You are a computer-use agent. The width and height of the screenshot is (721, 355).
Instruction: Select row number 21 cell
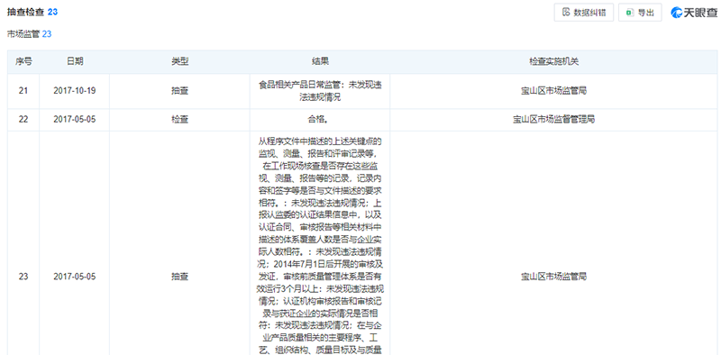pos(23,91)
